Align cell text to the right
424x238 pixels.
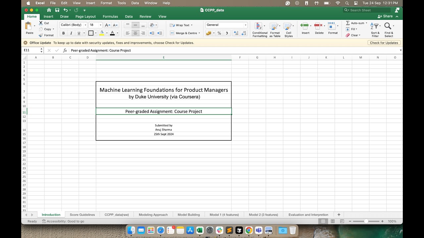pos(143,33)
